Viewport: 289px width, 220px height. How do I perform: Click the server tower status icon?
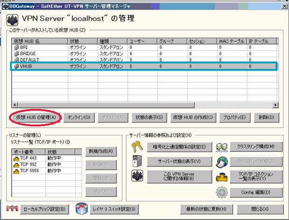137,161
